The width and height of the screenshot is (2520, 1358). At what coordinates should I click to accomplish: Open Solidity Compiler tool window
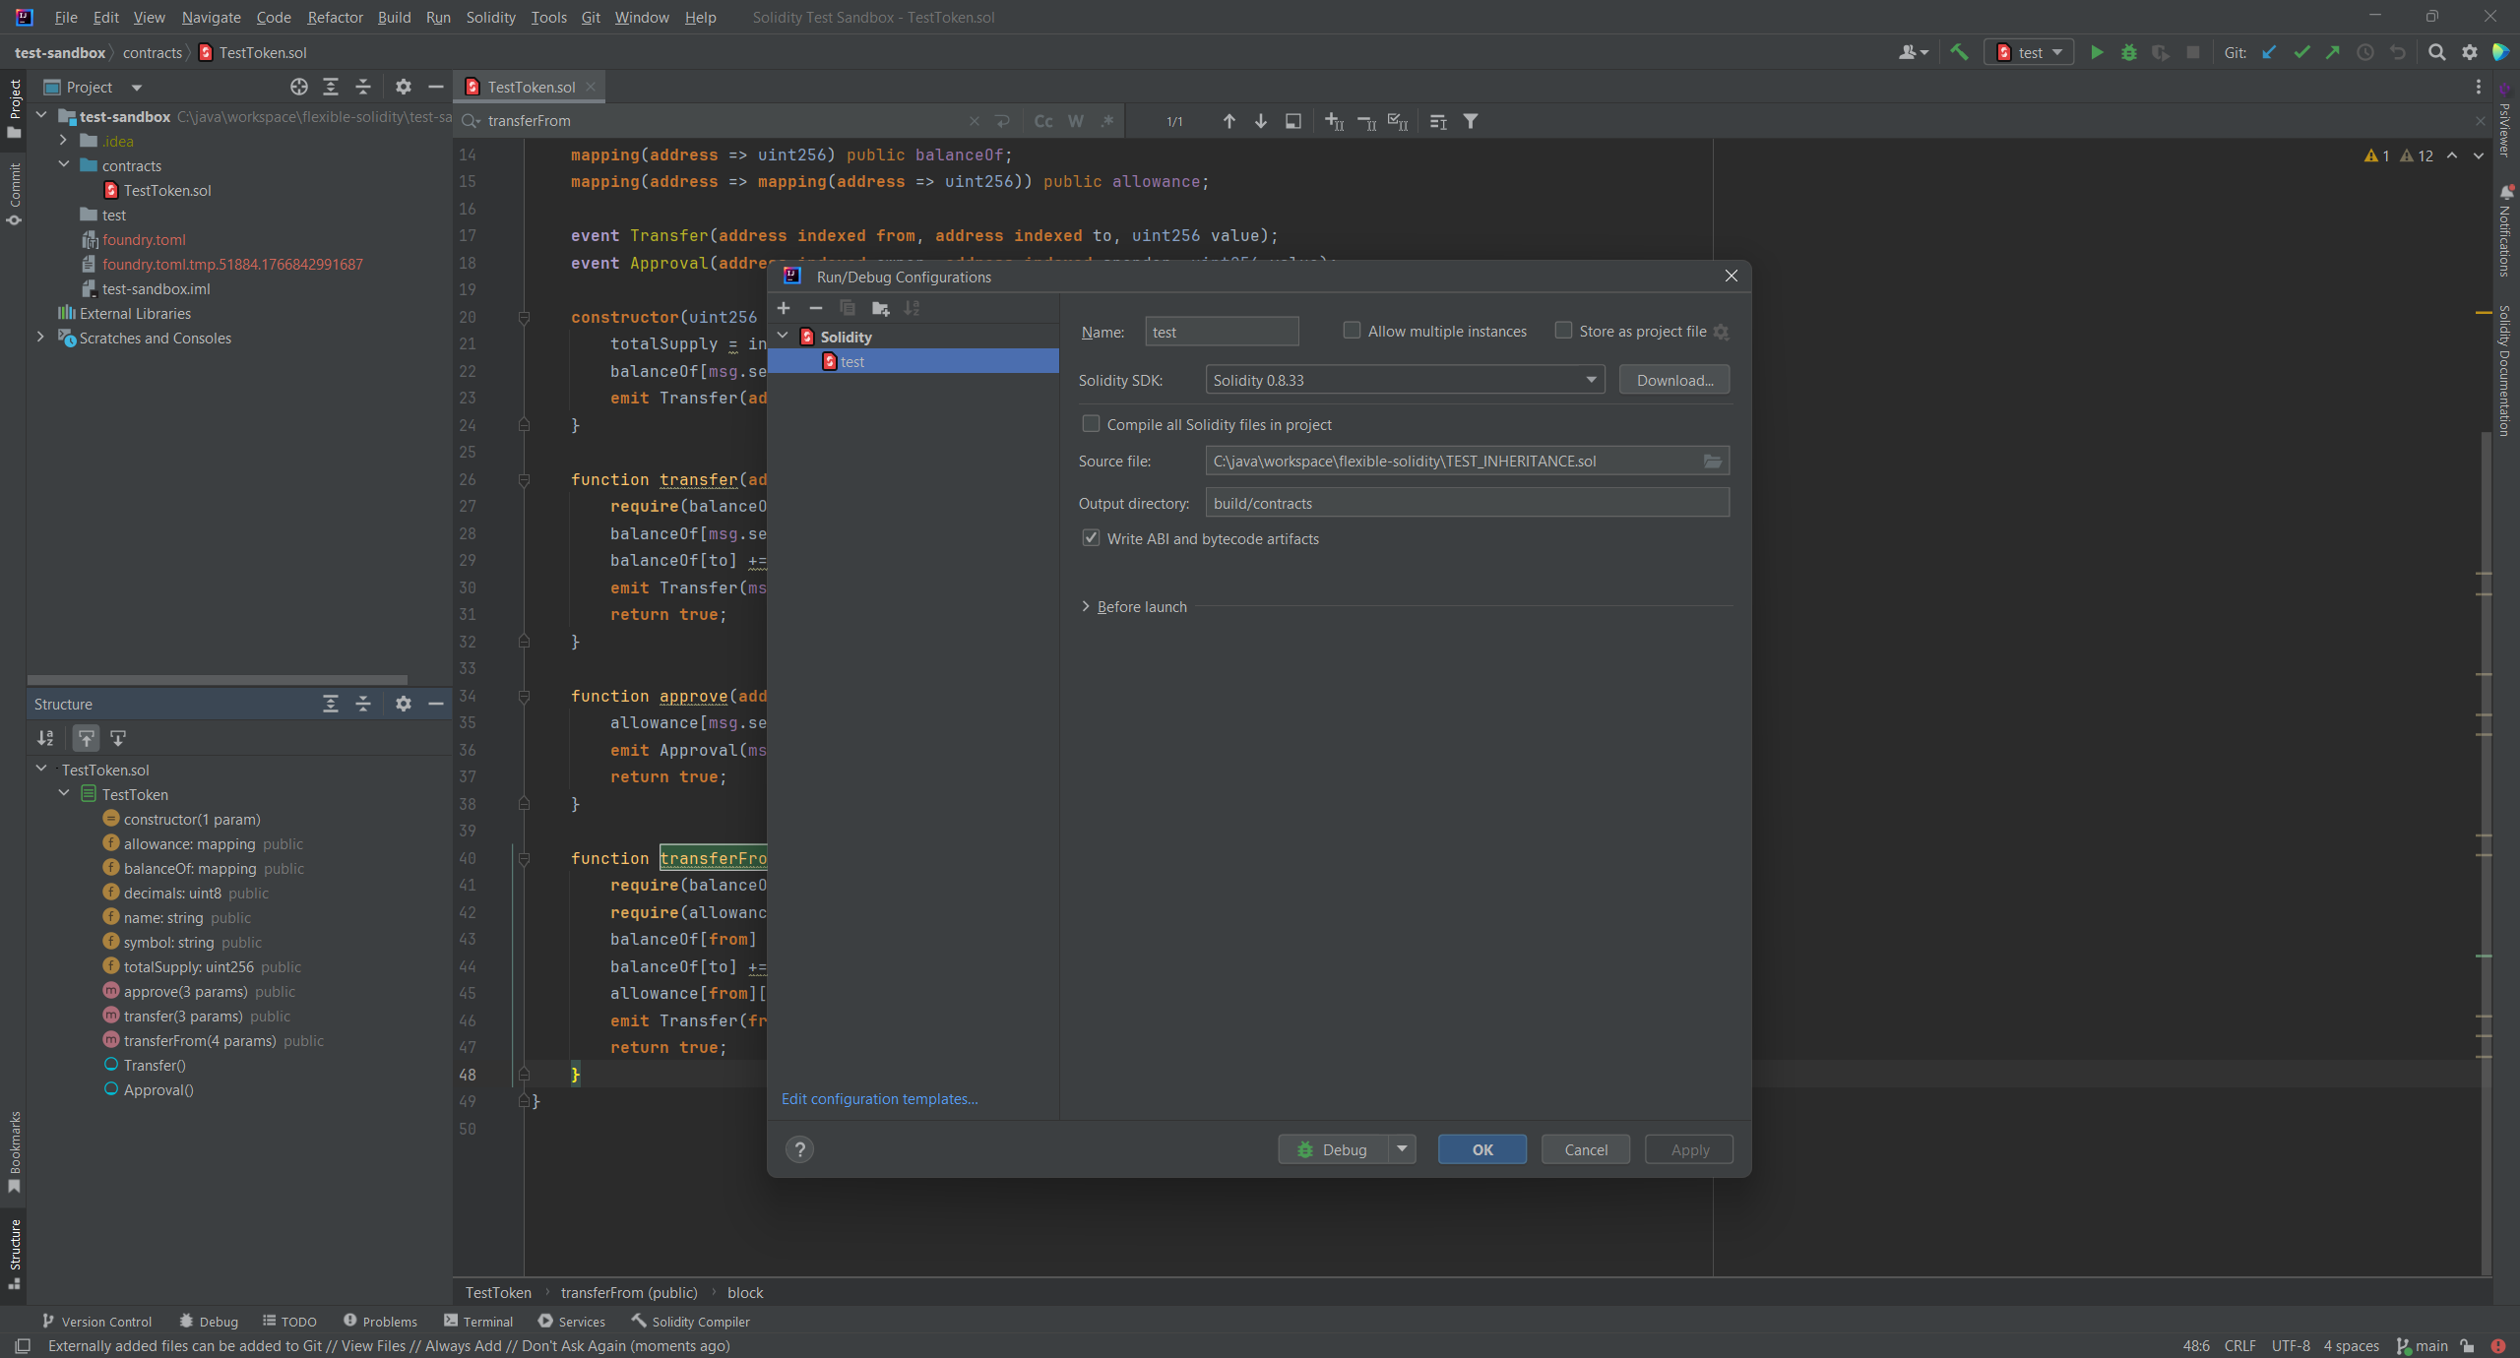(690, 1321)
